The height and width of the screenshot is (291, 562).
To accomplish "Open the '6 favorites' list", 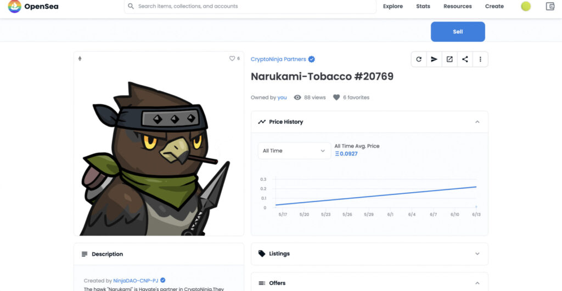I will [x=356, y=98].
